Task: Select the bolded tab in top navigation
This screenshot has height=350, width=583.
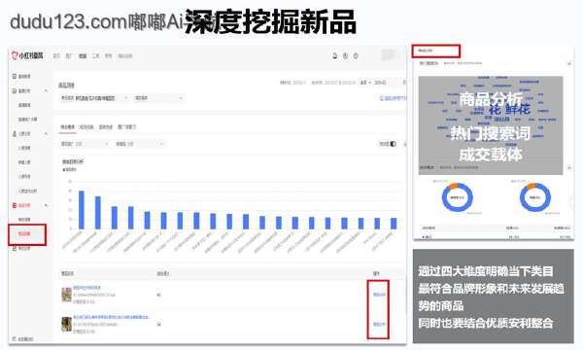Action: (x=83, y=55)
